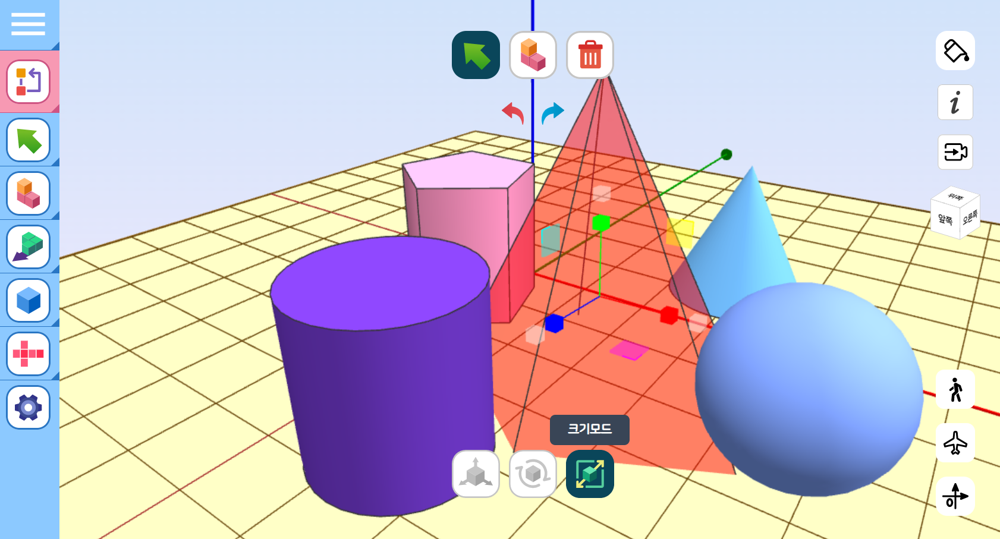This screenshot has height=539, width=1000.
Task: Click the teal gizmo plane handle
Action: [551, 239]
